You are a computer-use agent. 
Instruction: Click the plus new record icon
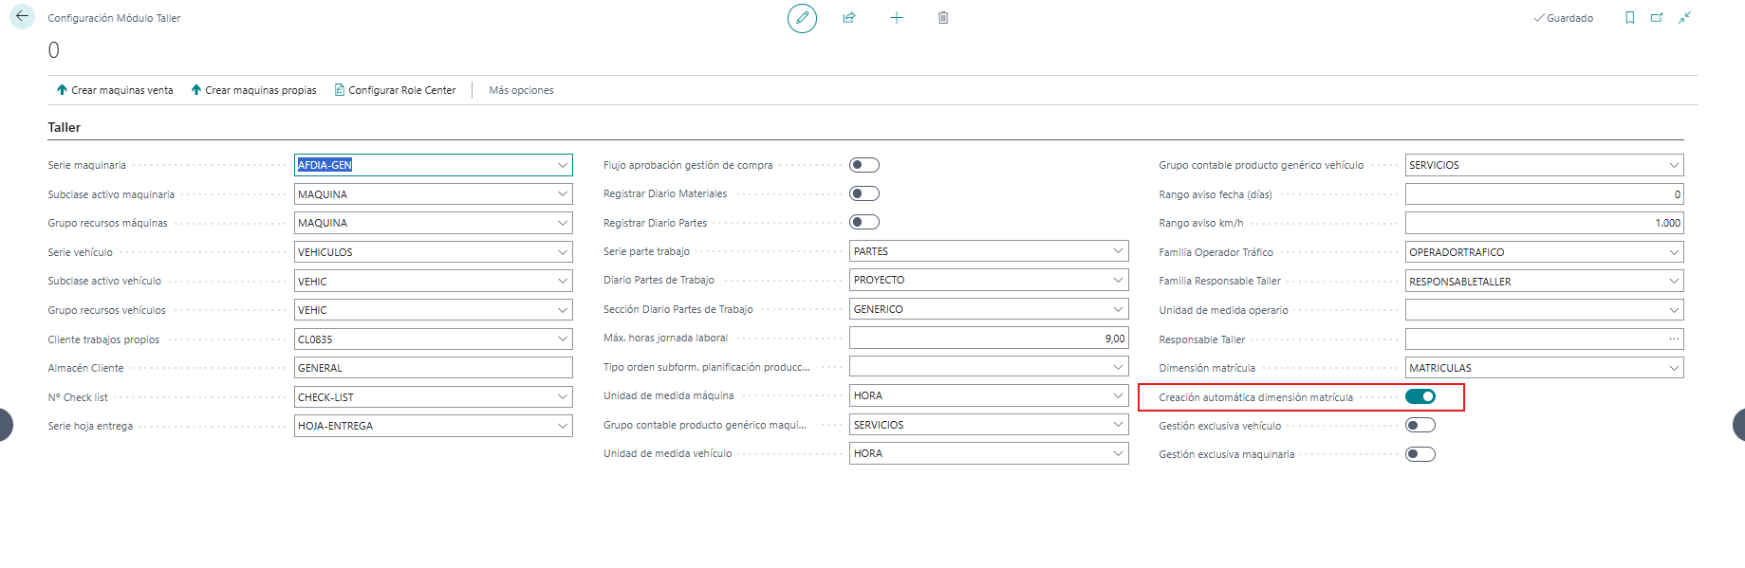click(x=896, y=18)
